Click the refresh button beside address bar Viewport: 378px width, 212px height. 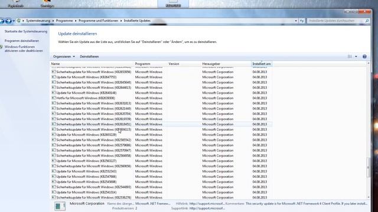(x=302, y=21)
